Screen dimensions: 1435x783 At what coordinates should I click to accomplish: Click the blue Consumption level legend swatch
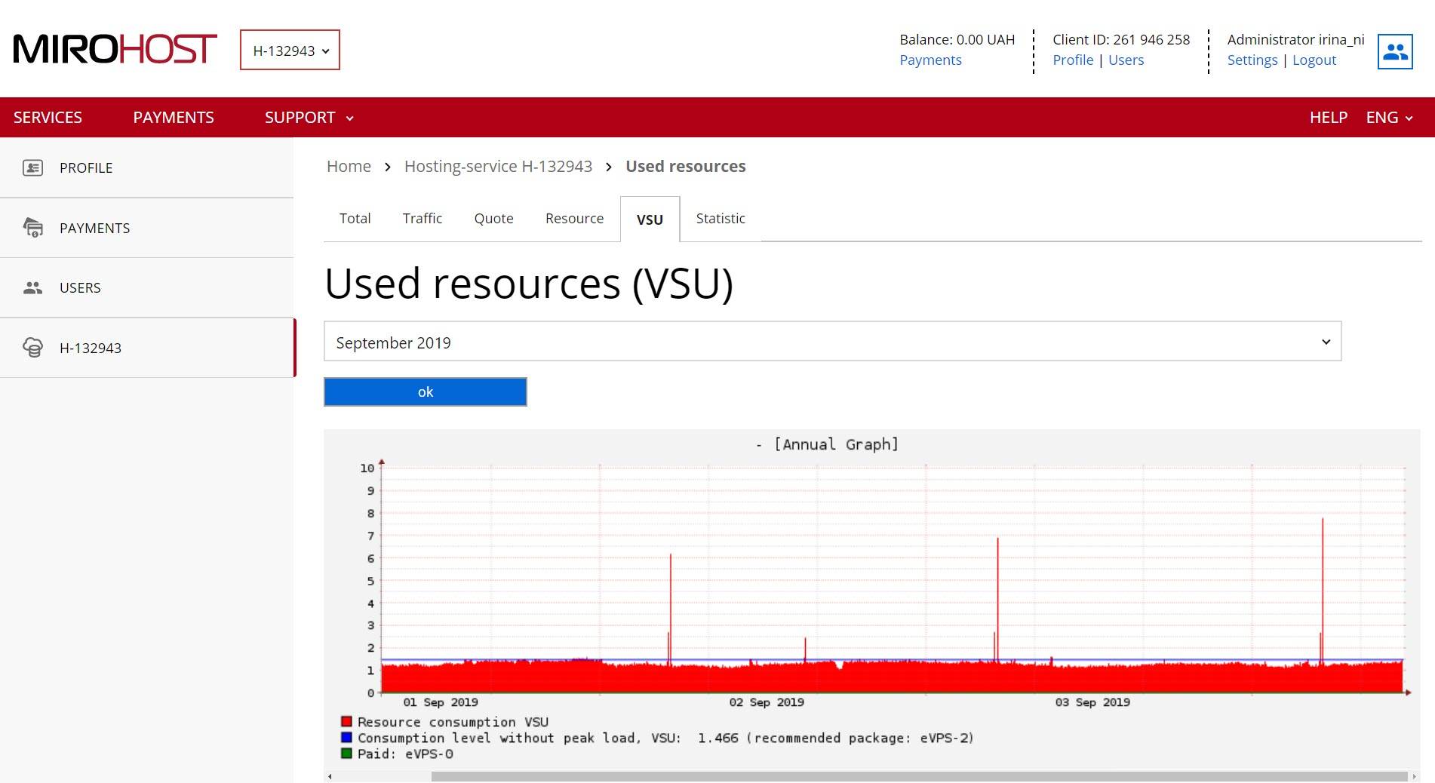tap(346, 738)
